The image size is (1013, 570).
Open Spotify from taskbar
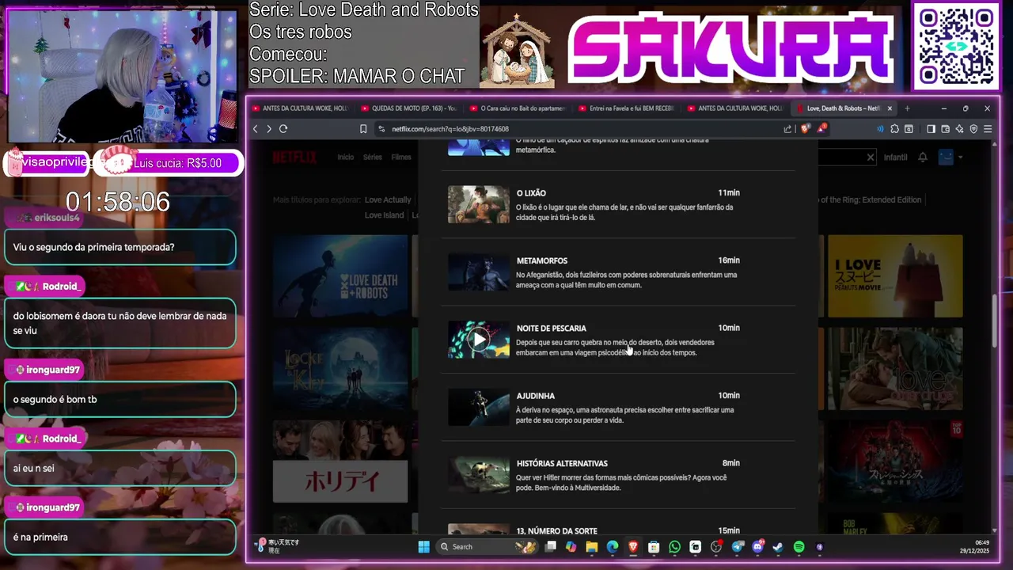click(799, 546)
